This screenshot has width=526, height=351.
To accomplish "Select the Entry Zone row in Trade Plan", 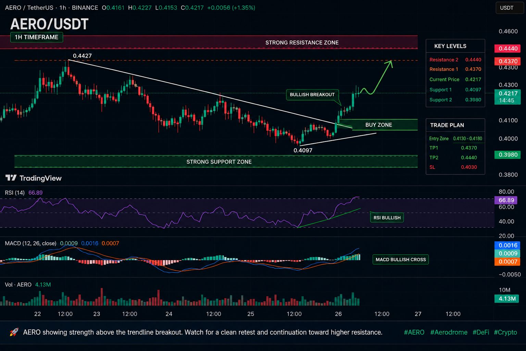I will [455, 138].
